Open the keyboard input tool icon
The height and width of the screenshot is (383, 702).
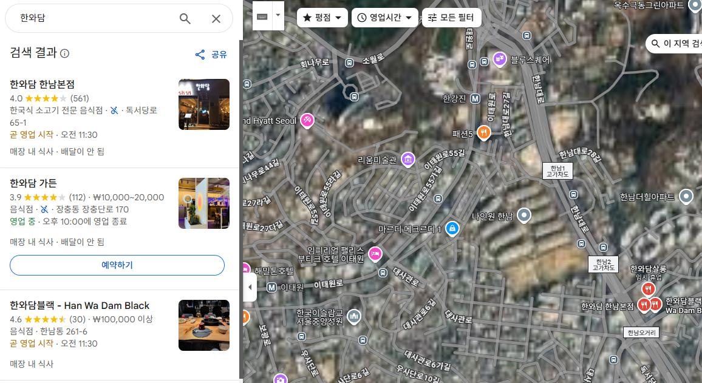pyautogui.click(x=262, y=16)
